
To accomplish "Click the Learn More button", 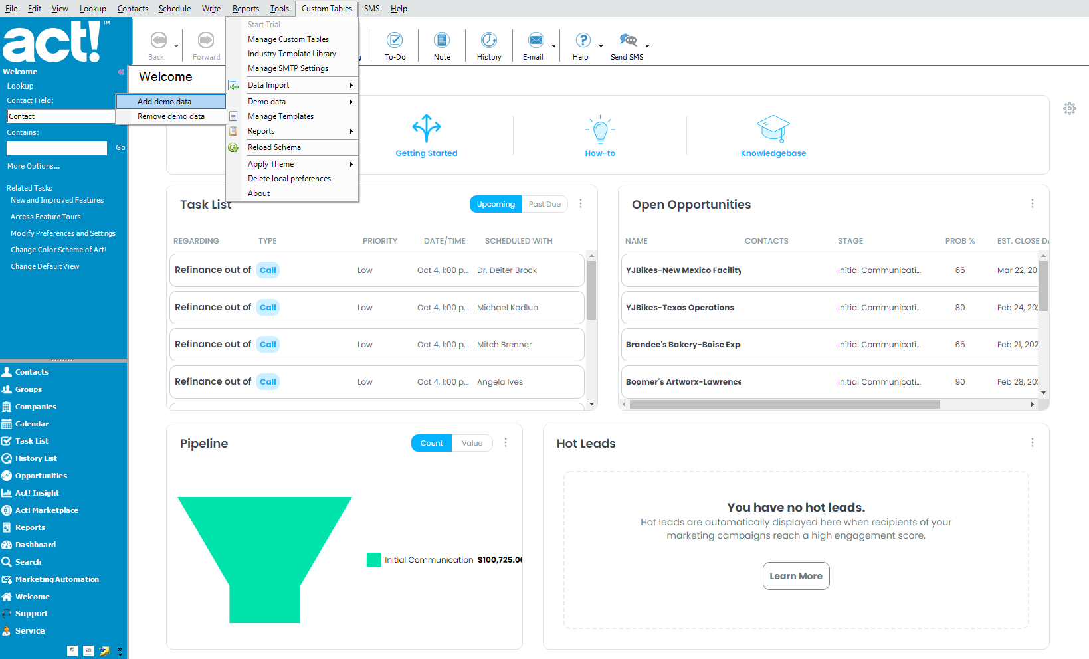I will [x=796, y=576].
